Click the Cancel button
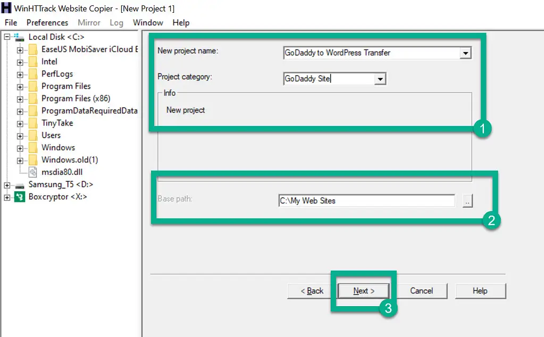544x337 pixels. pos(422,291)
